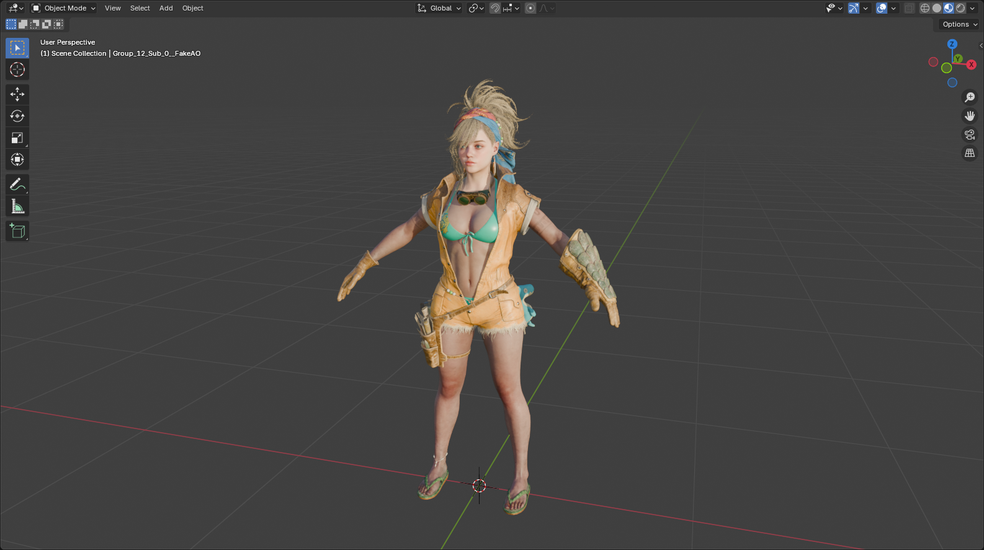Activate the 3D Cursor tool
This screenshot has height=550, width=984.
tap(17, 69)
